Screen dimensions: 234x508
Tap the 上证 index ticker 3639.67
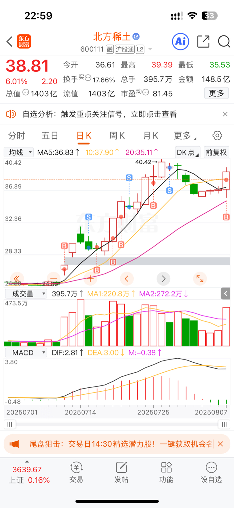point(27,470)
